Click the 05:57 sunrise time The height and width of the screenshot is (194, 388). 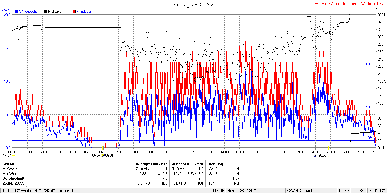pos(96,156)
